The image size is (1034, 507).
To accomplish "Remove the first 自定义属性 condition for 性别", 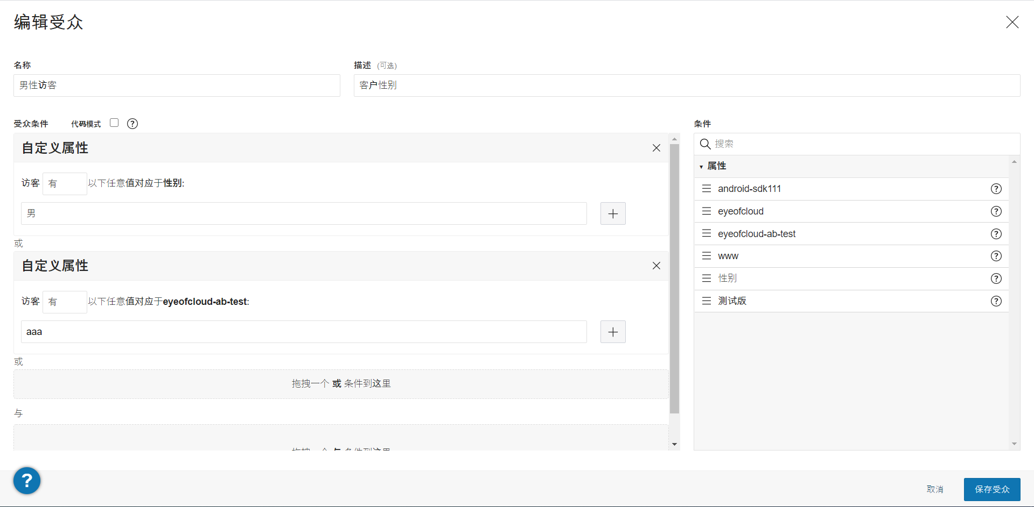I will tap(656, 148).
